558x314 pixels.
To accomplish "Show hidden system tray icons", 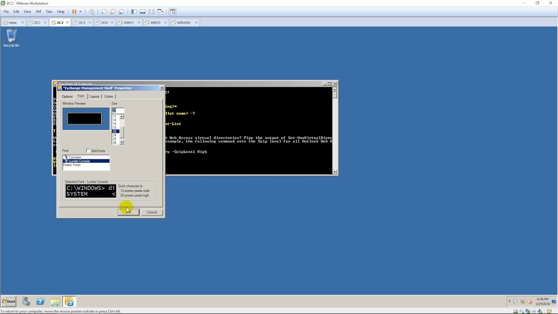I will point(509,301).
